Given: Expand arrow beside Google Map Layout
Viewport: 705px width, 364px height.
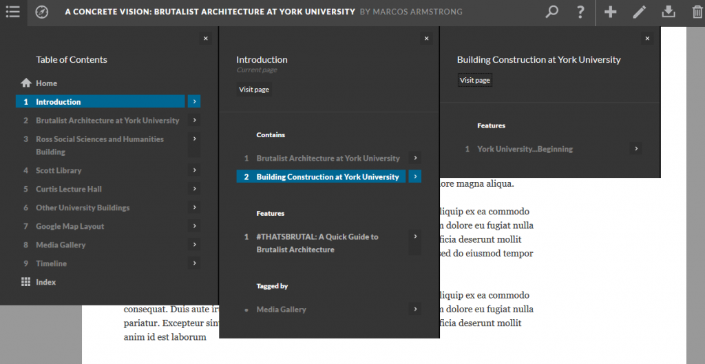Looking at the screenshot, I should [x=194, y=226].
